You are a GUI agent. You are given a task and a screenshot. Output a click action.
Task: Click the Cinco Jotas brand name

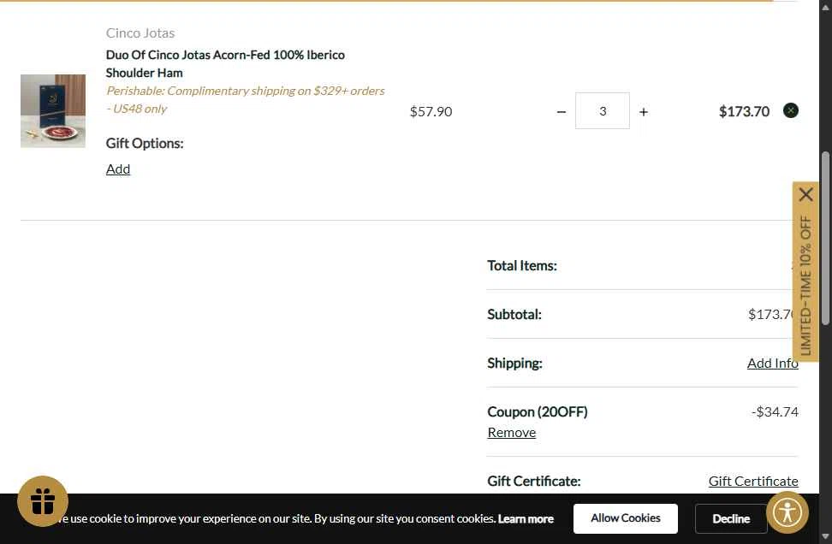pyautogui.click(x=140, y=33)
